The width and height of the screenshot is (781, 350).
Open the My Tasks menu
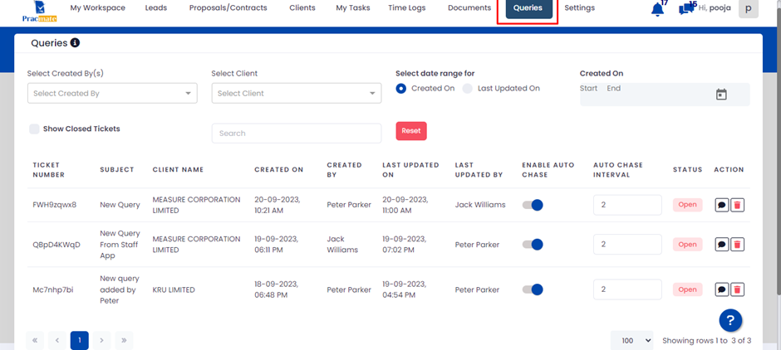pyautogui.click(x=352, y=8)
